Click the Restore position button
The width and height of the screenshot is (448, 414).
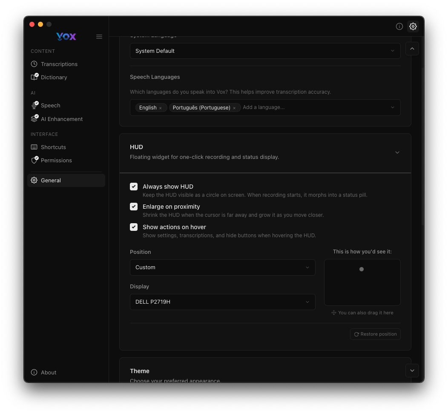(375, 334)
